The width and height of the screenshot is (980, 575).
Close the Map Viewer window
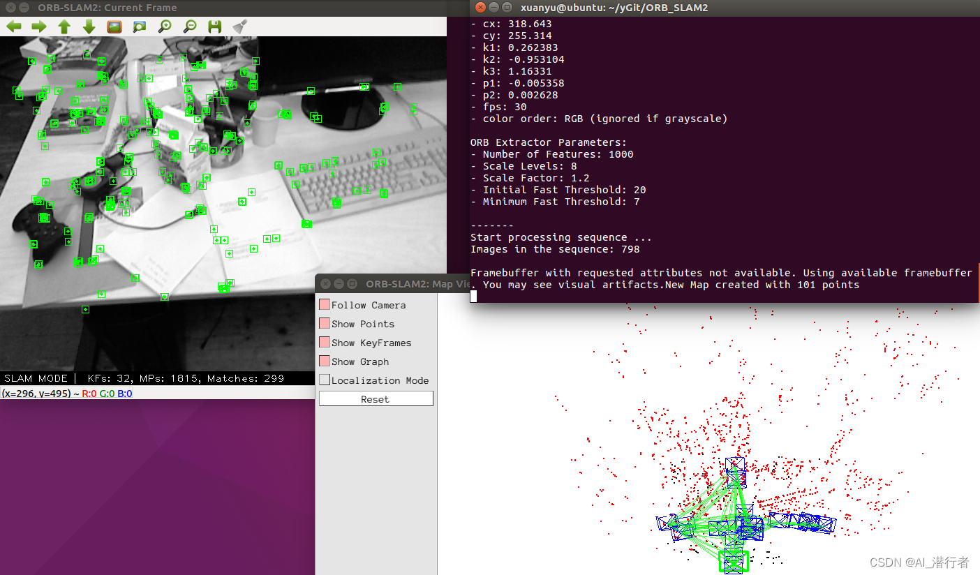click(325, 283)
